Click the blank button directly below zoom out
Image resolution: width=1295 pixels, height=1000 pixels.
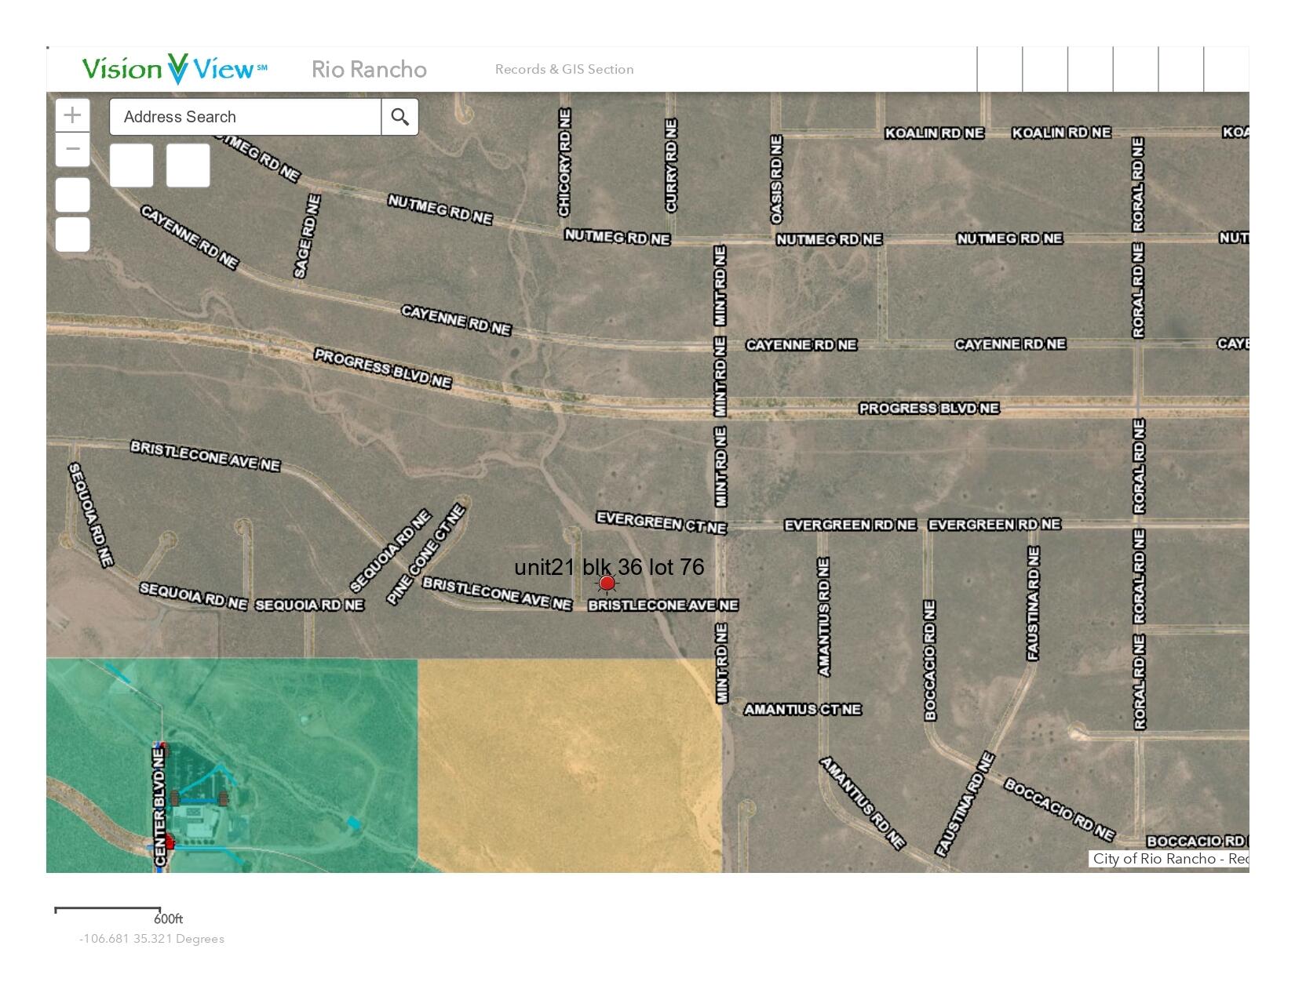[x=72, y=195]
